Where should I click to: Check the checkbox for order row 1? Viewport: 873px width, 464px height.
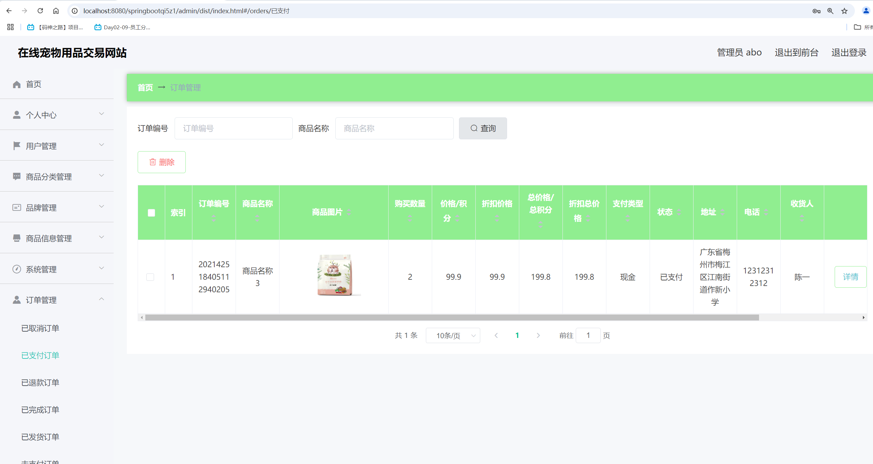click(150, 277)
